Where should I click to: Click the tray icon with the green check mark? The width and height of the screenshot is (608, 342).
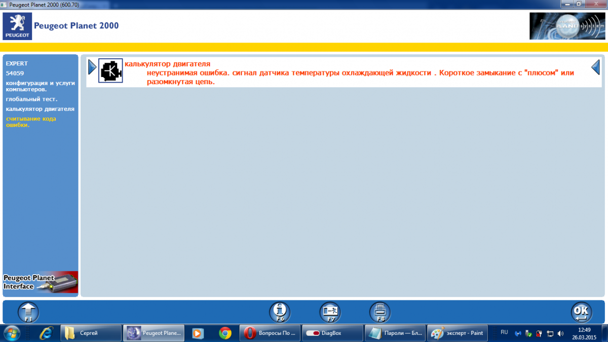tap(529, 333)
